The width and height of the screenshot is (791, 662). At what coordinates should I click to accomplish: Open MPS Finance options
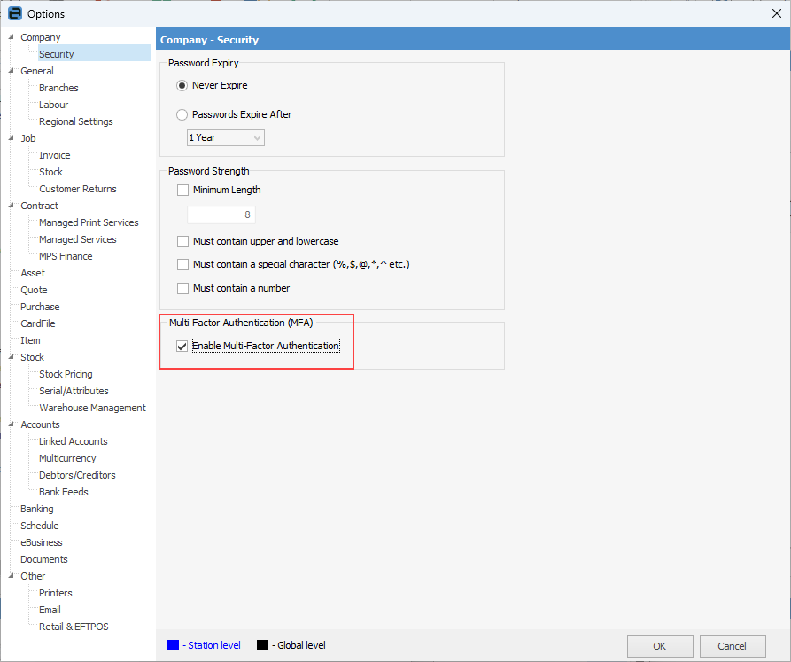(x=66, y=256)
